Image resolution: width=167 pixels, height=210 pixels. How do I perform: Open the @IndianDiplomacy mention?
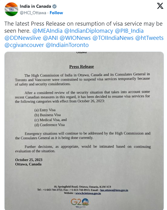[x=89, y=31]
